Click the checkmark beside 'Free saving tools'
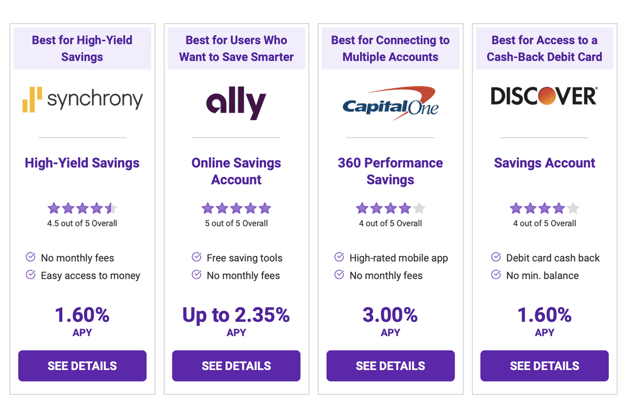 click(196, 258)
